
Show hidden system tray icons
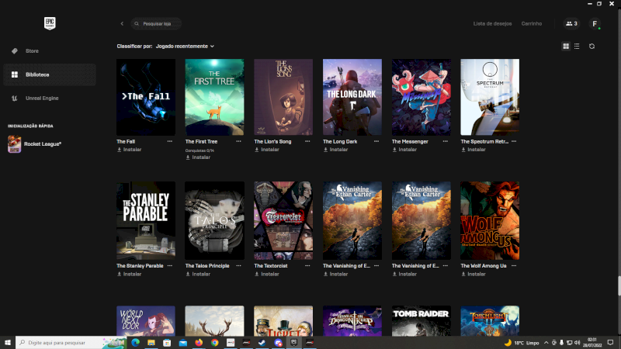tap(546, 343)
